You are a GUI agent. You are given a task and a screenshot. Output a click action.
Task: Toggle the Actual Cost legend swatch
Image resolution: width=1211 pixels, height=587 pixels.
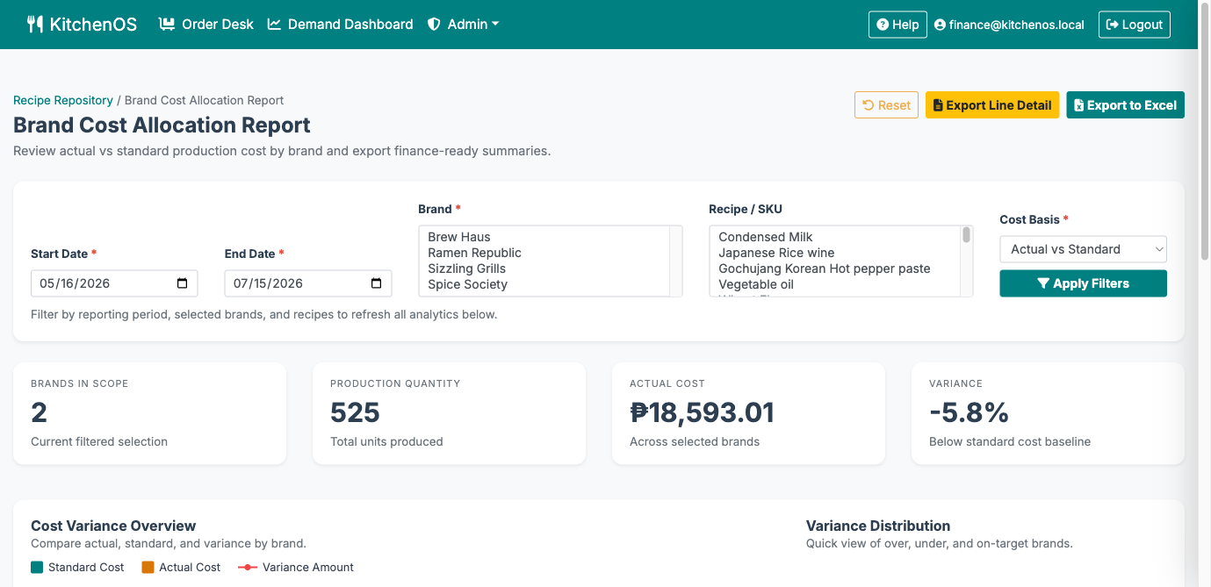tap(148, 568)
